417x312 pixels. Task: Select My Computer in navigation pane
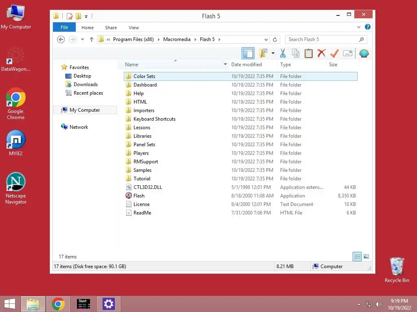tap(85, 110)
